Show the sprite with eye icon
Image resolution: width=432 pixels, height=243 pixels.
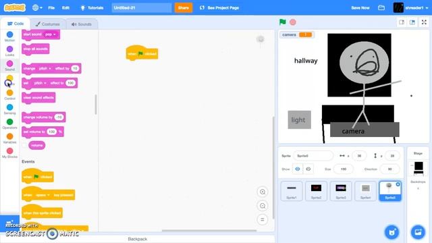point(298,169)
